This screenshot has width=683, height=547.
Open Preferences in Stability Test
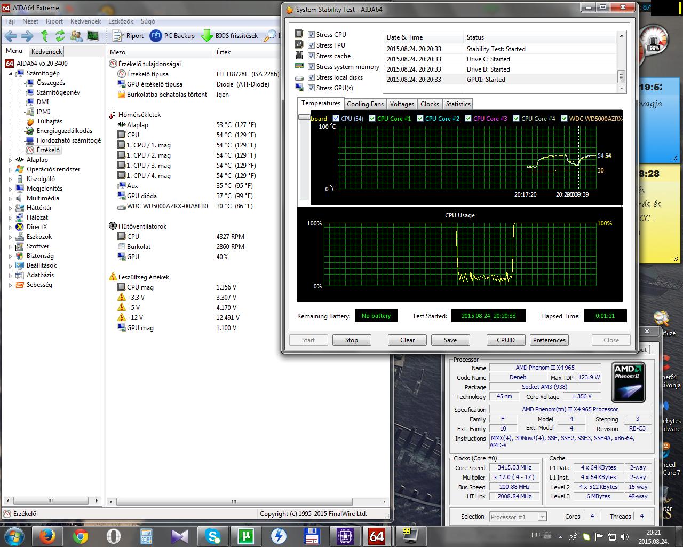pyautogui.click(x=549, y=340)
